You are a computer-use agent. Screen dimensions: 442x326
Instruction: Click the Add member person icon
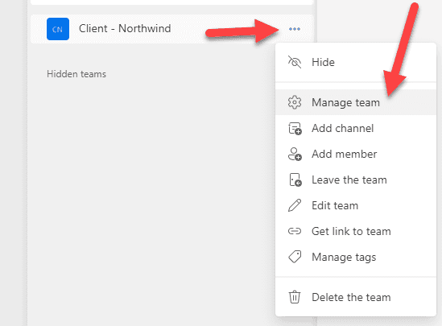click(295, 154)
